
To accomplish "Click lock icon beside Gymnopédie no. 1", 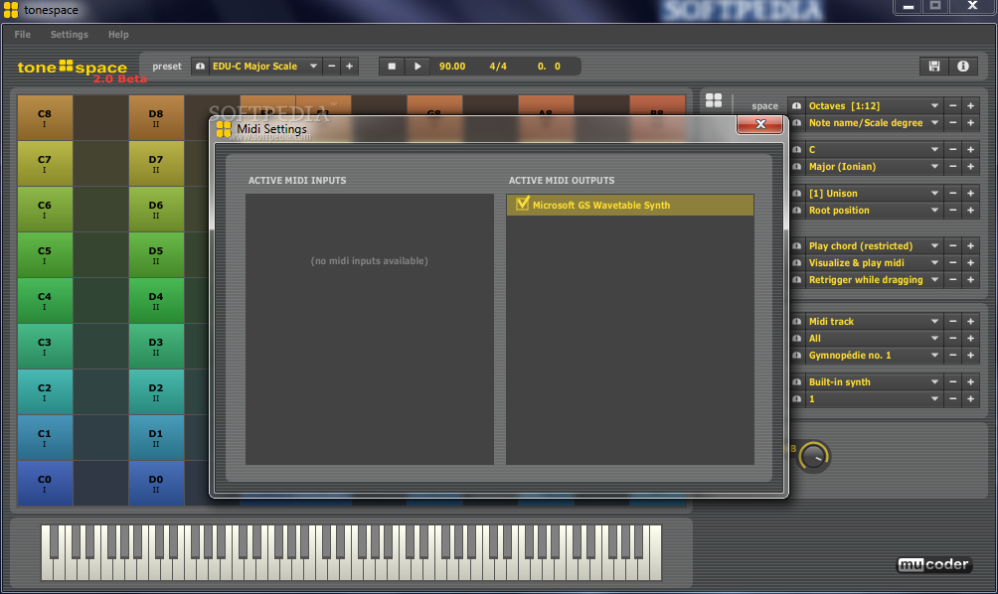I will coord(796,356).
